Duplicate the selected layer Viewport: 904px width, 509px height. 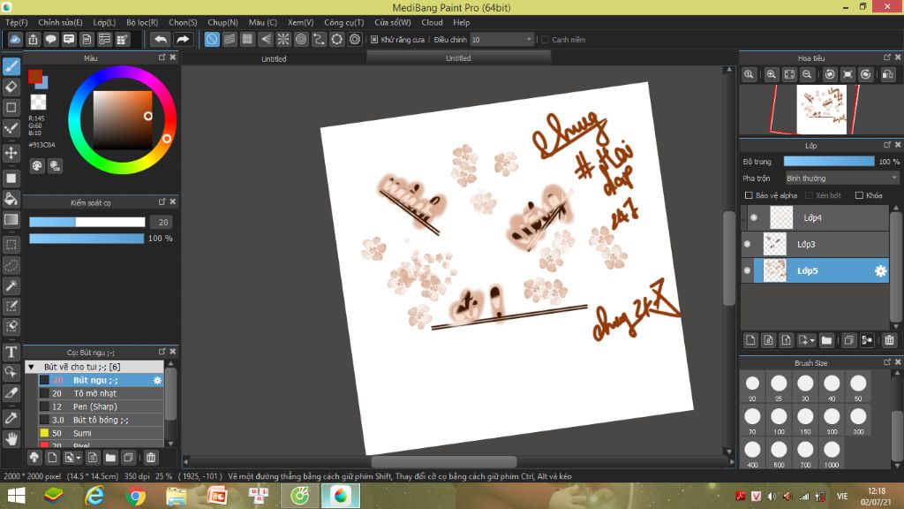(848, 340)
